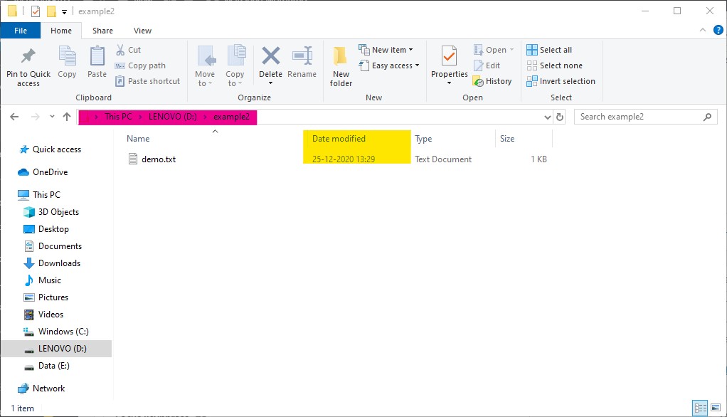Click the Delete red X icon
Screen dimensions: 727x417
tap(270, 56)
